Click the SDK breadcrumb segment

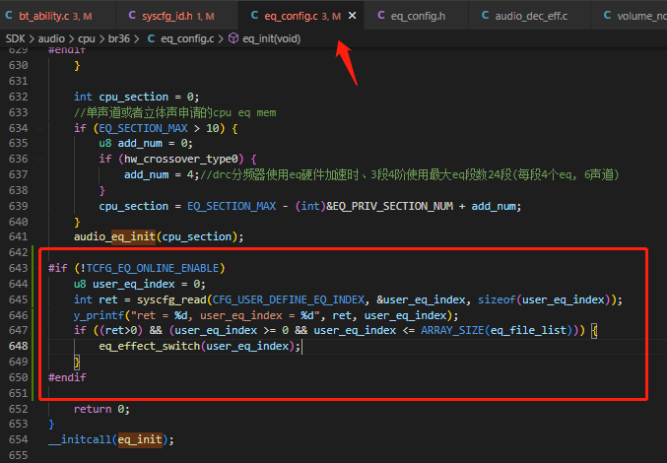16,38
